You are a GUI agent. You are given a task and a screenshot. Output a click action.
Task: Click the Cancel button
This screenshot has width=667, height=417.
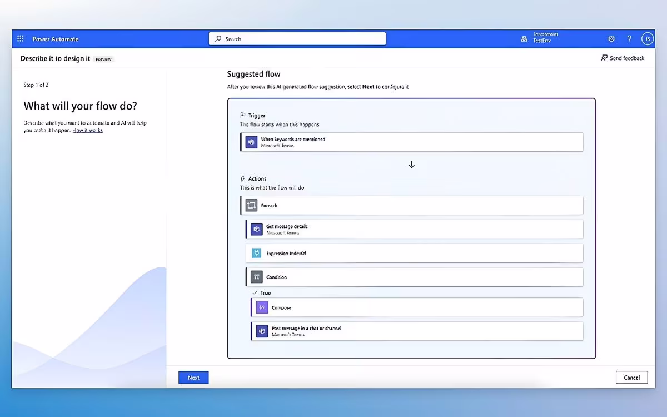[631, 378]
